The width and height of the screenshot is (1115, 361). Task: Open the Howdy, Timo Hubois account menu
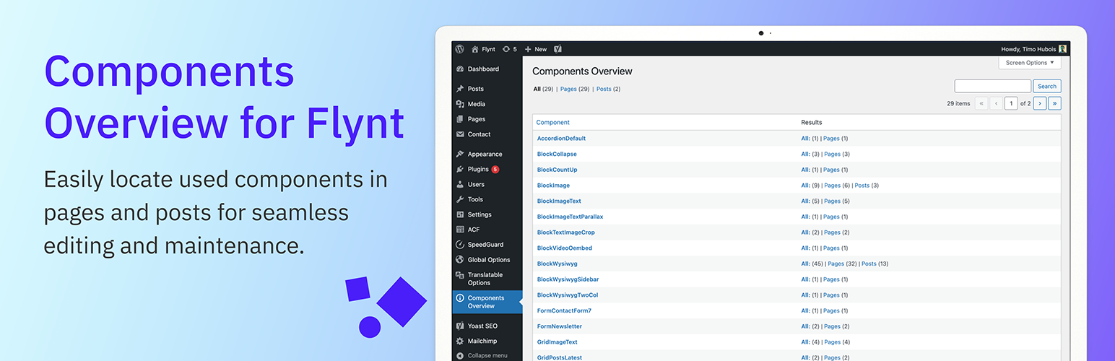pyautogui.click(x=1033, y=49)
